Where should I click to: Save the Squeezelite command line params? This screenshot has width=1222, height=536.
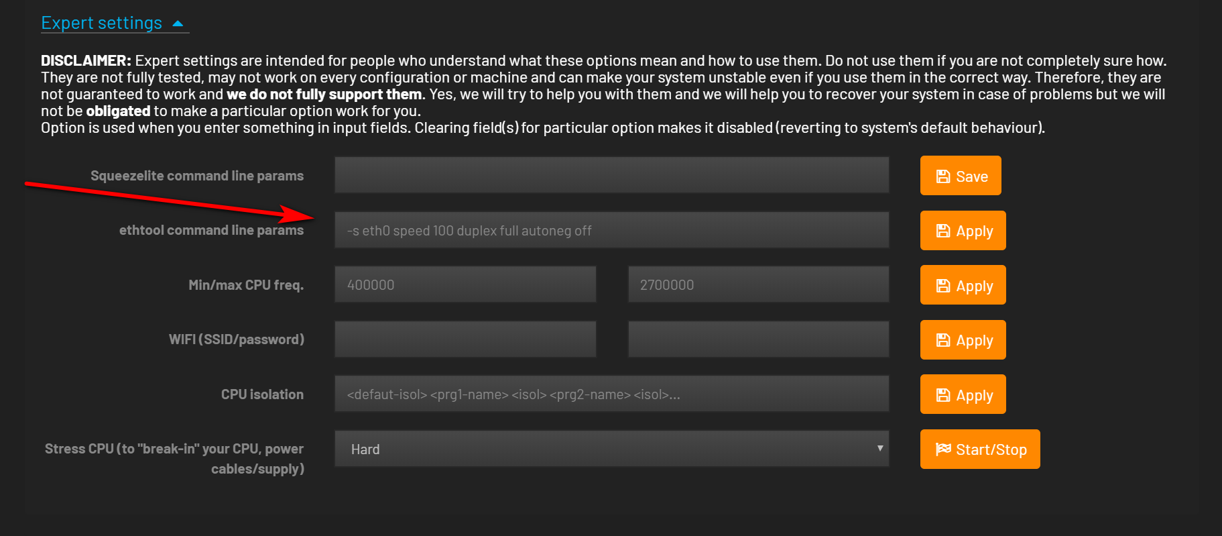click(x=961, y=176)
